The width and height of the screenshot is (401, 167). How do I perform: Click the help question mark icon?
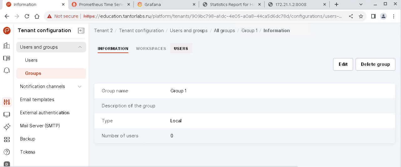pyautogui.click(x=7, y=152)
